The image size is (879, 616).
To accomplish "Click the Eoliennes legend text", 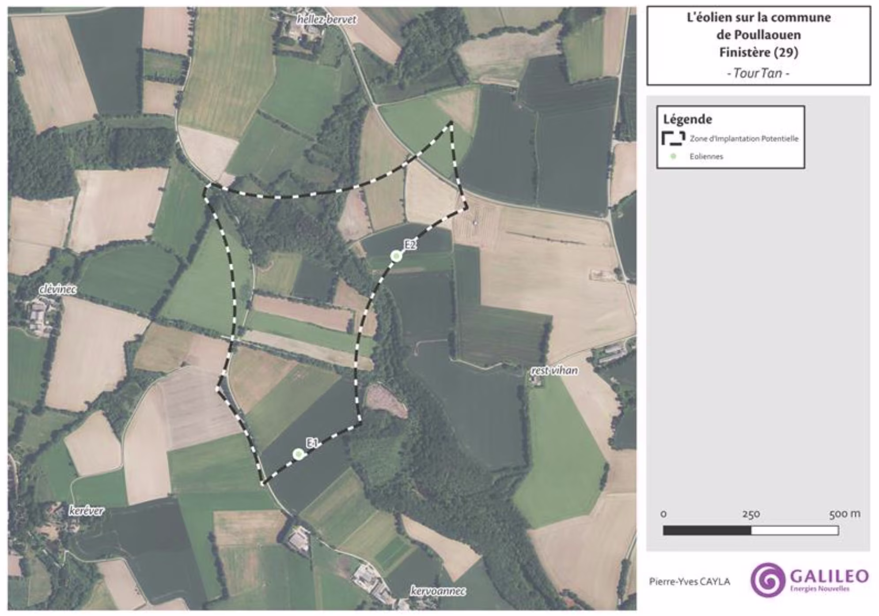I will [x=706, y=156].
